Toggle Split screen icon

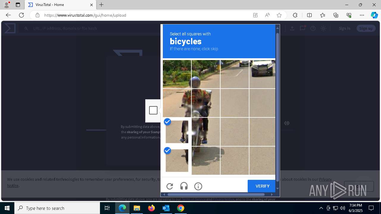309,15
